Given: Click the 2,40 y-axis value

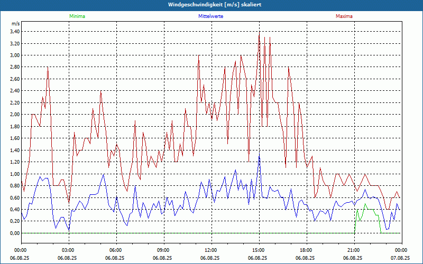Looking at the screenshot, I should [15, 91].
